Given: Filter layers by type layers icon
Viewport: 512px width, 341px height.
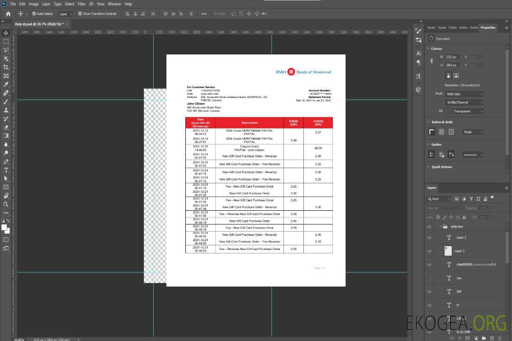Looking at the screenshot, I should 471,199.
